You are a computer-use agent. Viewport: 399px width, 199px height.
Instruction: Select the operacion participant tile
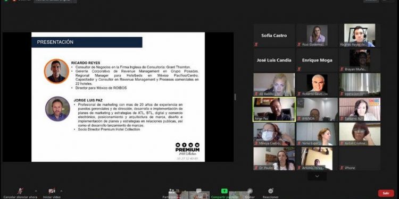click(360, 85)
